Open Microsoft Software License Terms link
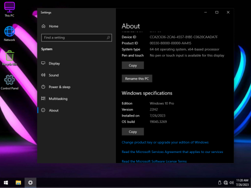Viewport: 251px width, 188px height. [154, 161]
